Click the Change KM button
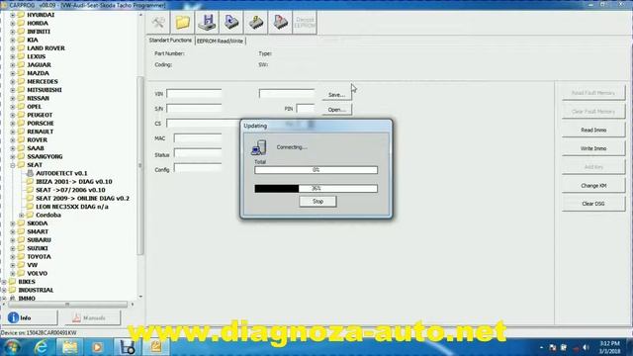633x356 pixels. pyautogui.click(x=593, y=186)
